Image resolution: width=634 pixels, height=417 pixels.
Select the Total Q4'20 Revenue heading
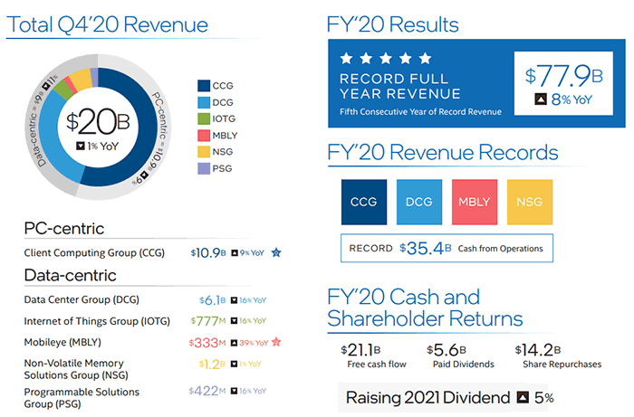(x=107, y=24)
